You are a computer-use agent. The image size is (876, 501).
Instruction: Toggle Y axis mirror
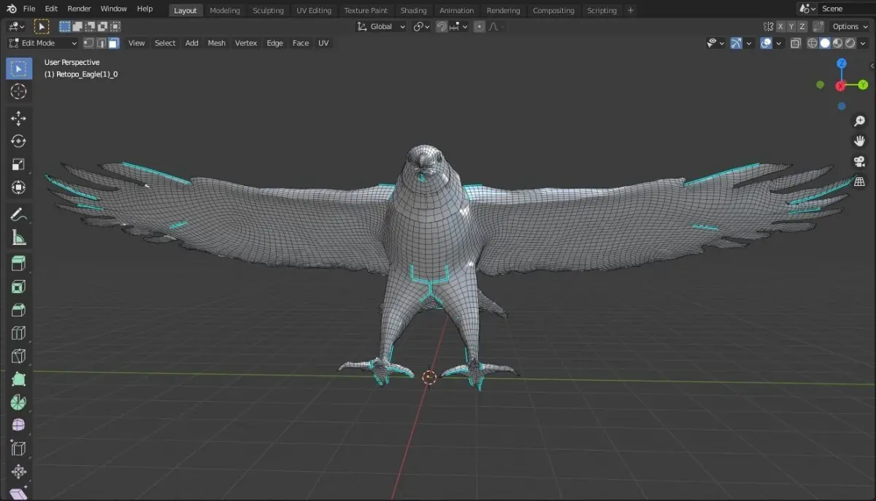tap(791, 26)
